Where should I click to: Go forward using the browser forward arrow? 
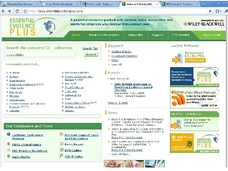pos(9,11)
